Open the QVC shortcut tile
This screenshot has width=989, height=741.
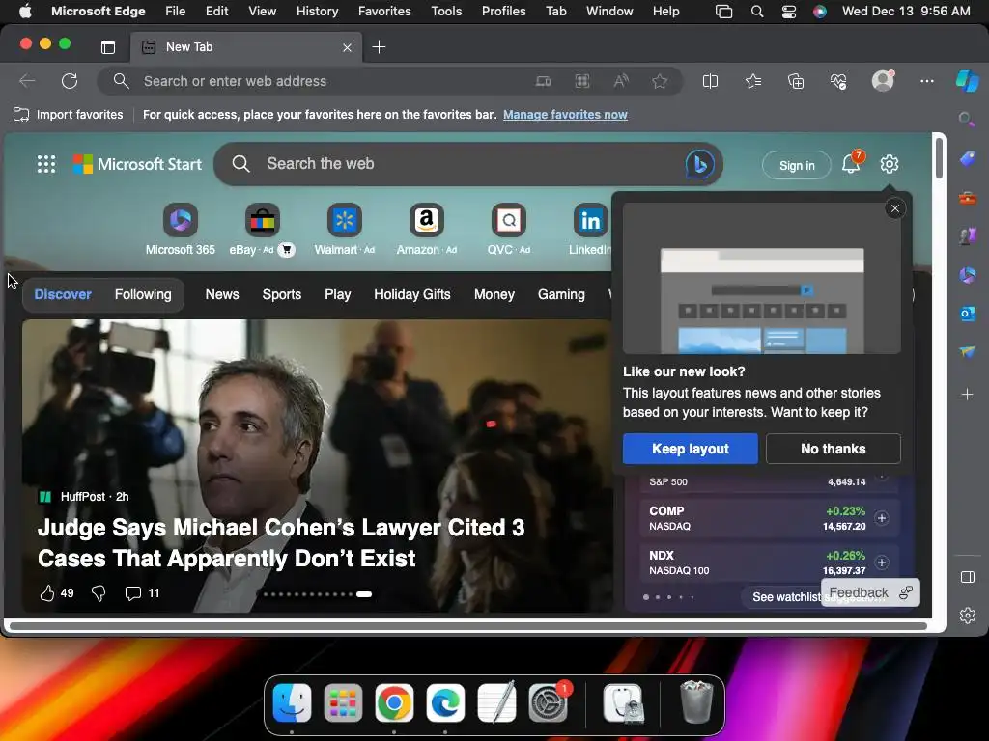[x=508, y=230]
